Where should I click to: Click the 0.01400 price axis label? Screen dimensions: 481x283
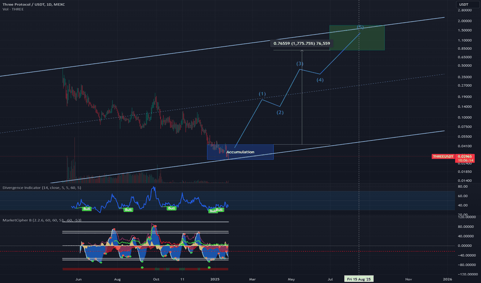click(464, 181)
